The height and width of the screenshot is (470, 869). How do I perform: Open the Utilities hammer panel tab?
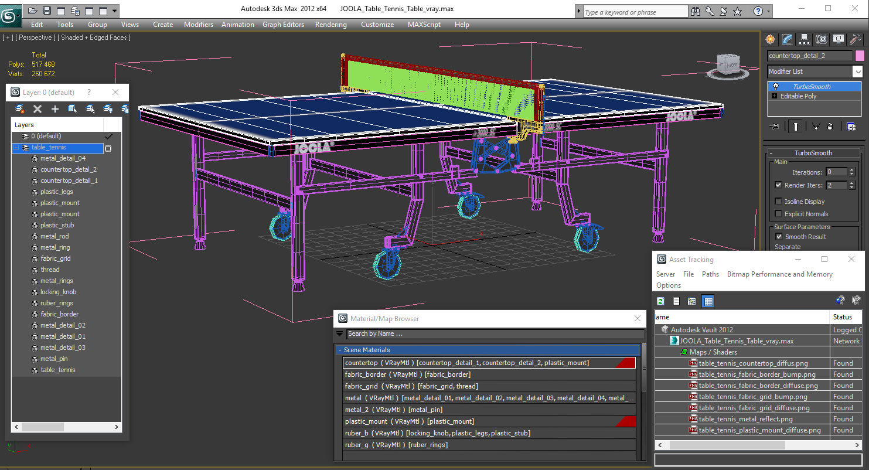(856, 39)
